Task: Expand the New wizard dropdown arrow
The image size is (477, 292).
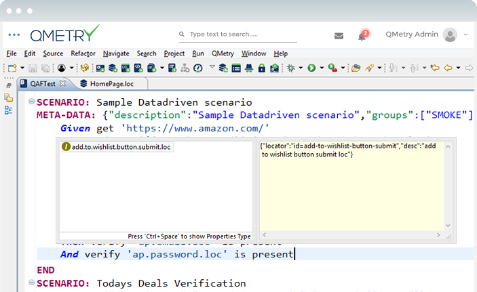Action: 22,68
